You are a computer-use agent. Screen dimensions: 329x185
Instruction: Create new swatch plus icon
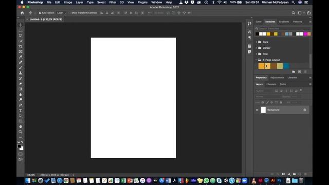coord(299,72)
